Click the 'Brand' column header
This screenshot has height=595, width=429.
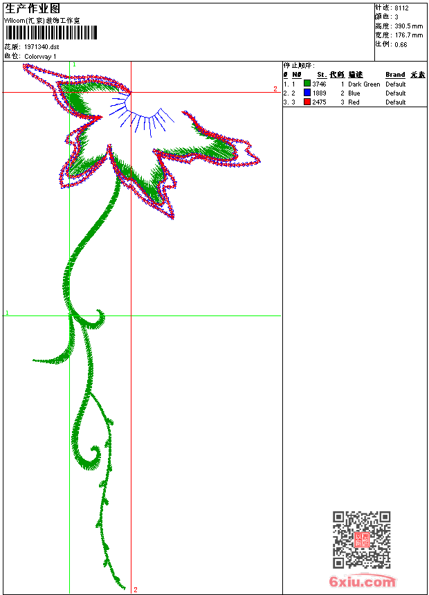[x=395, y=75]
